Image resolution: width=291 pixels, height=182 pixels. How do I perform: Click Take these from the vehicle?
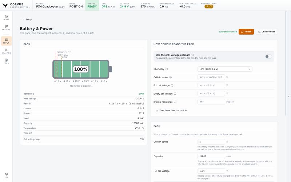[x=171, y=110]
